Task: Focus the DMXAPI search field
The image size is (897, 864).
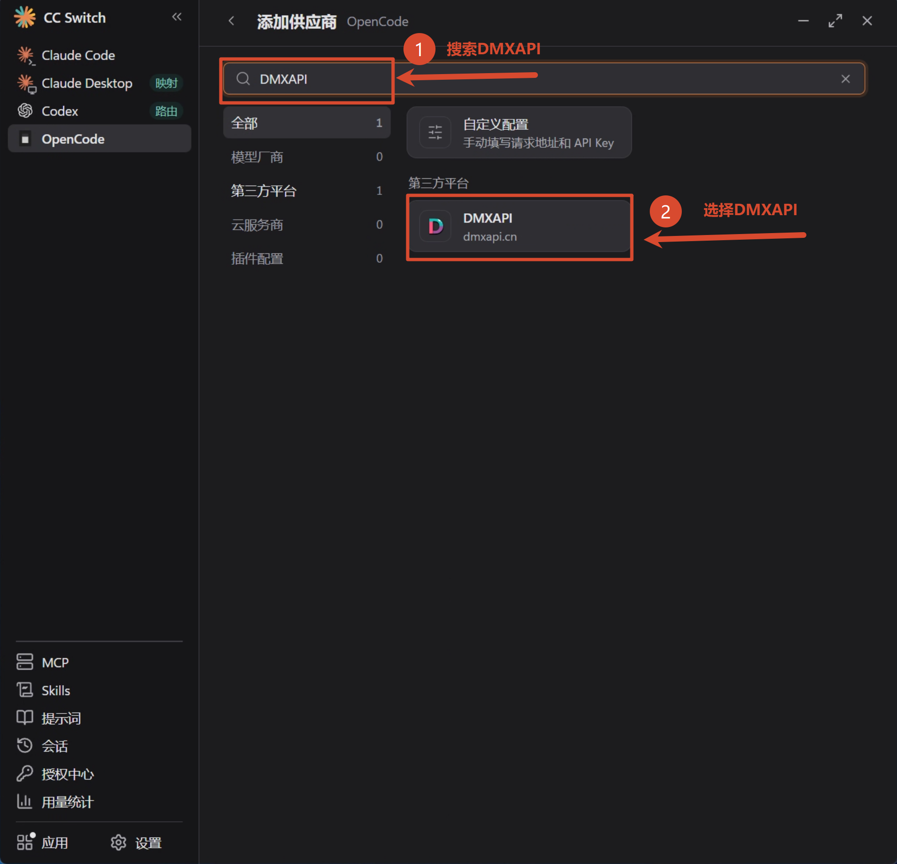Action: point(544,79)
